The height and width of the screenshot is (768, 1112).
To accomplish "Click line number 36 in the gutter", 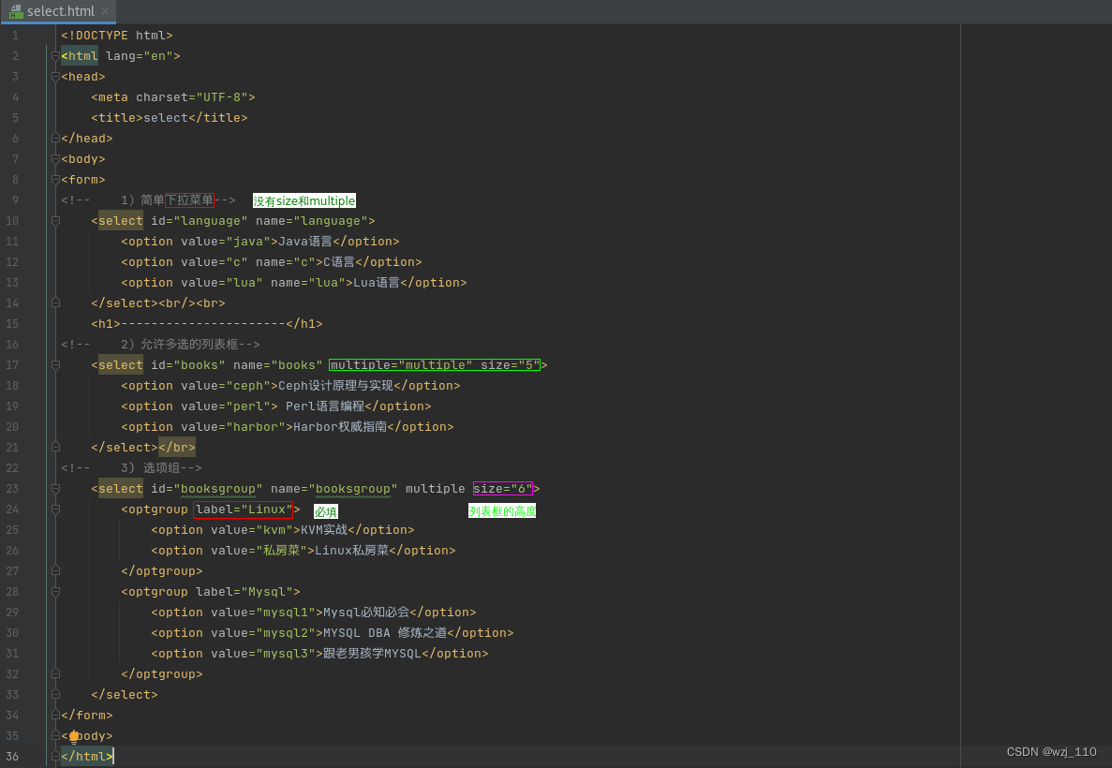I will [12, 757].
